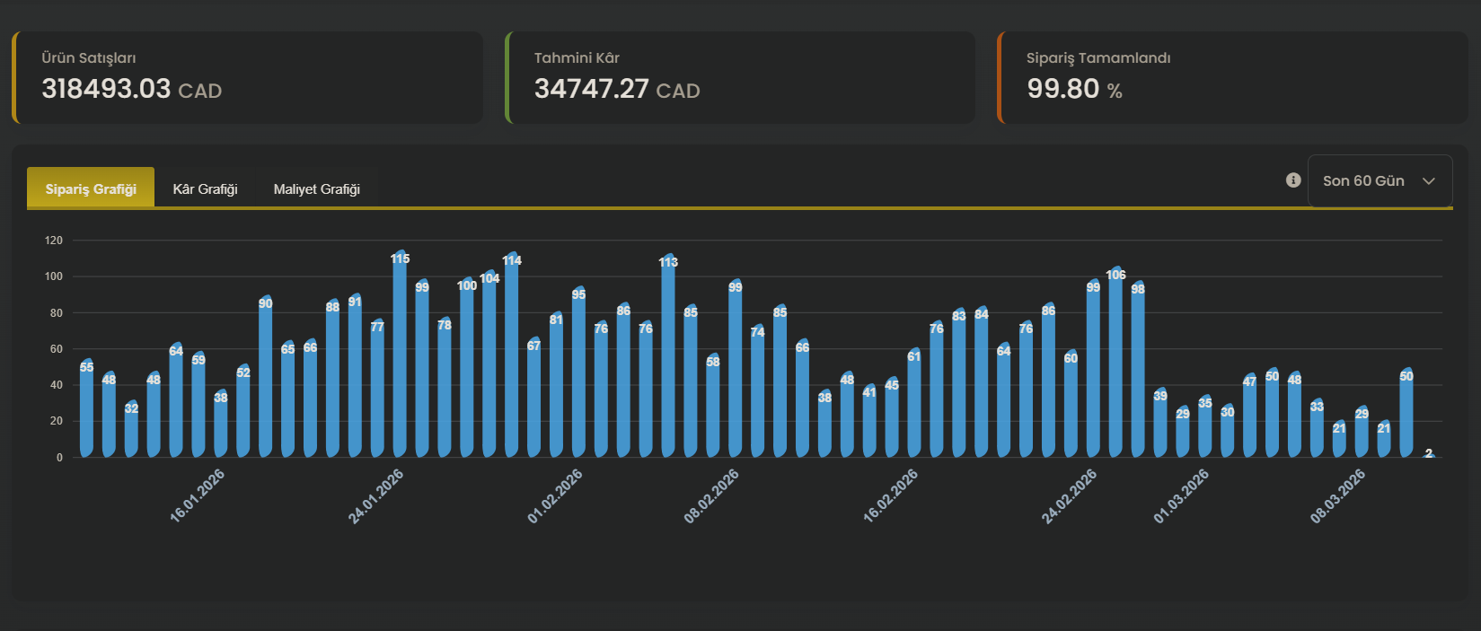Click the bar labeled 115 in the chart
Image resolution: width=1481 pixels, height=631 pixels.
pos(400,359)
